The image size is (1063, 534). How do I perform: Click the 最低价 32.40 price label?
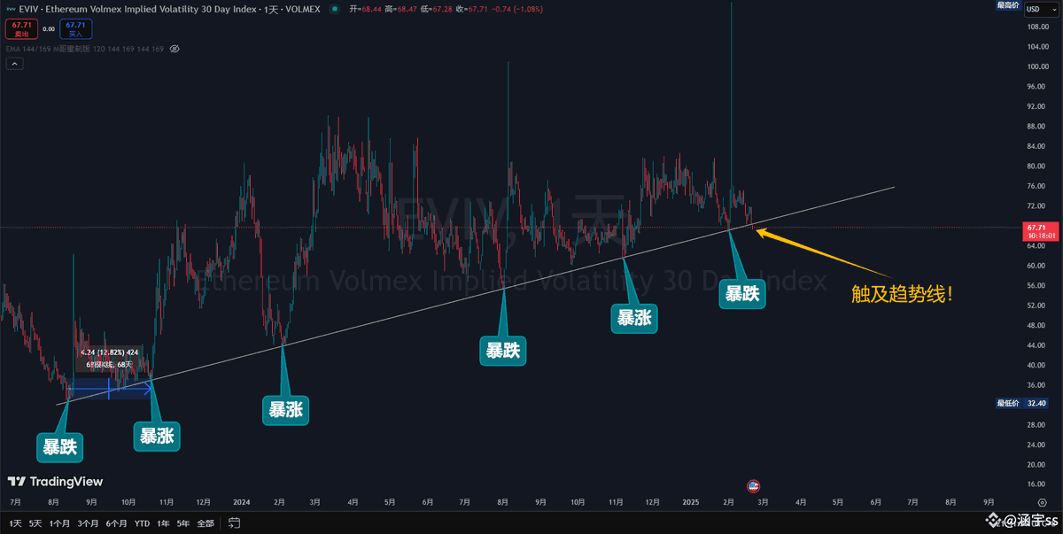[1021, 403]
